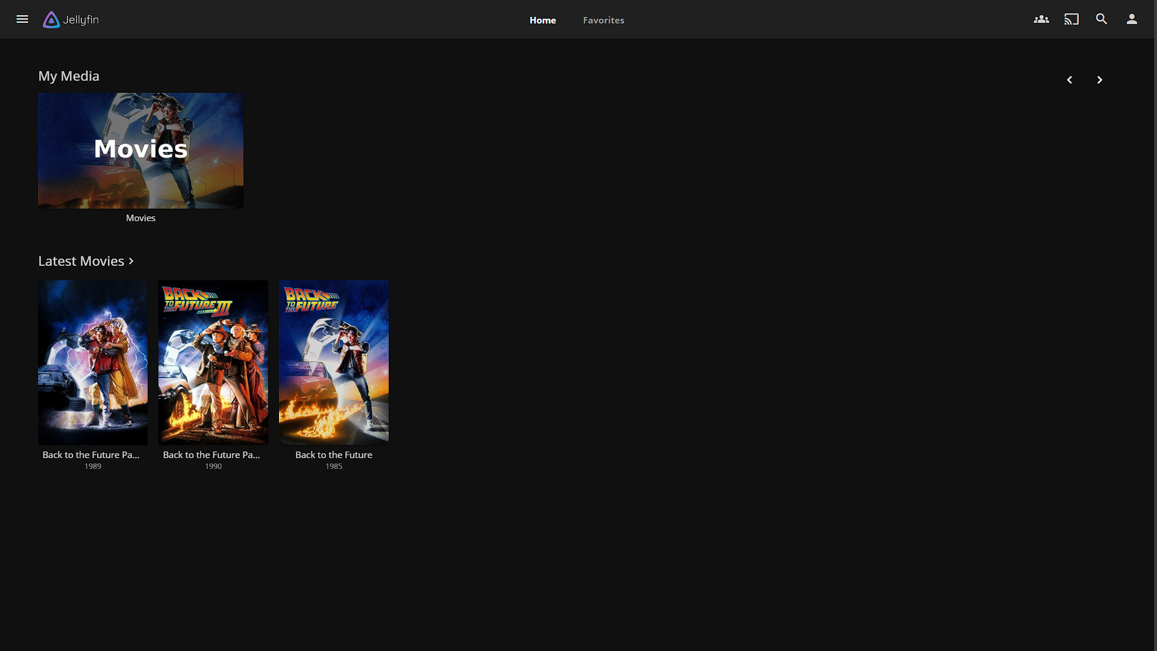Viewport: 1157px width, 651px height.
Task: Open Cast to device icon
Action: coord(1071,19)
